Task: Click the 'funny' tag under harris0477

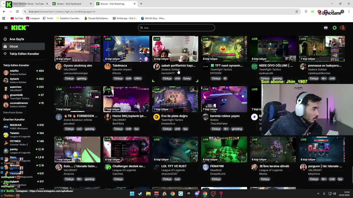Action: (x=187, y=78)
